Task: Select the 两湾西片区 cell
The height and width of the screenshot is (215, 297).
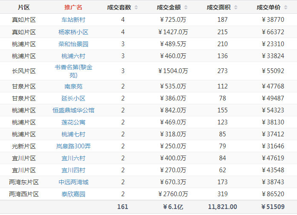Action: pos(24,194)
